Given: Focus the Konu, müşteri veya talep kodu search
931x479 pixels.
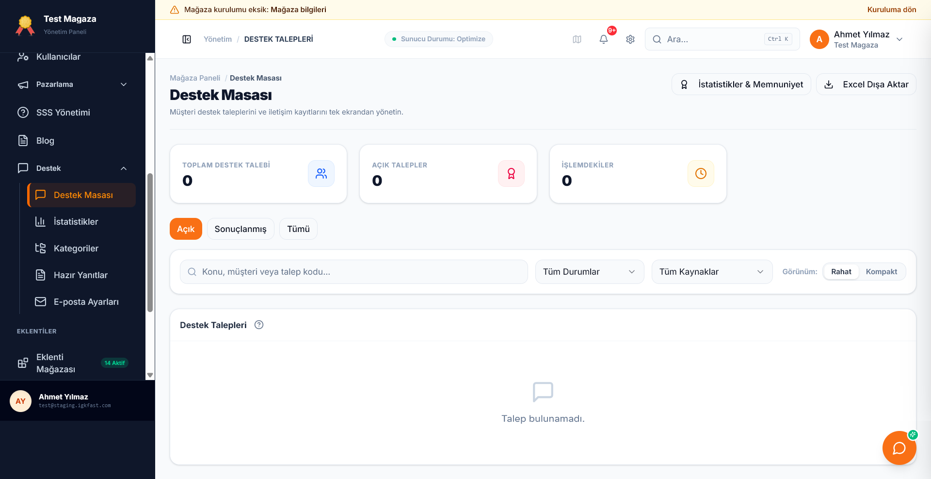Looking at the screenshot, I should [x=354, y=272].
